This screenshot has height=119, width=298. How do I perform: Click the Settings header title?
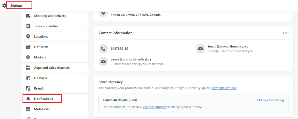click(x=16, y=6)
